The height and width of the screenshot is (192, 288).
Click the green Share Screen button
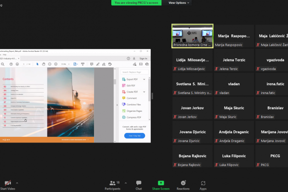point(161,185)
